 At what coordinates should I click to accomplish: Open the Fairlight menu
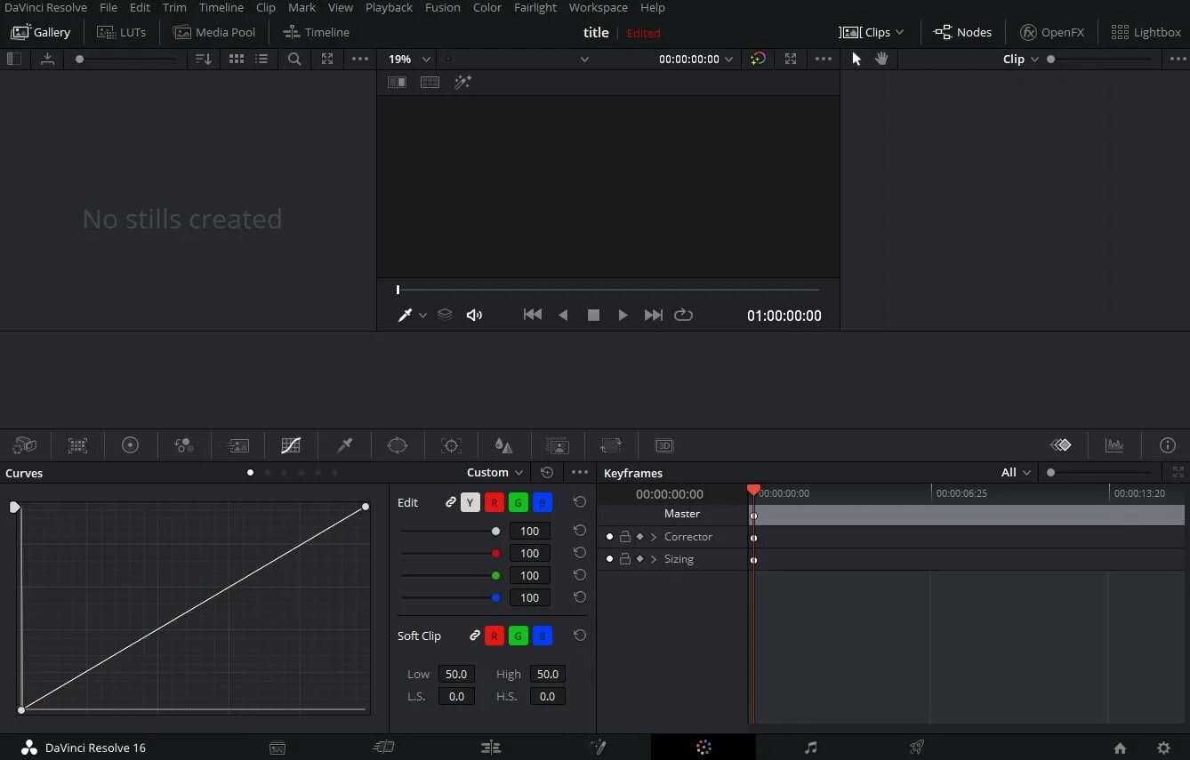click(x=535, y=7)
